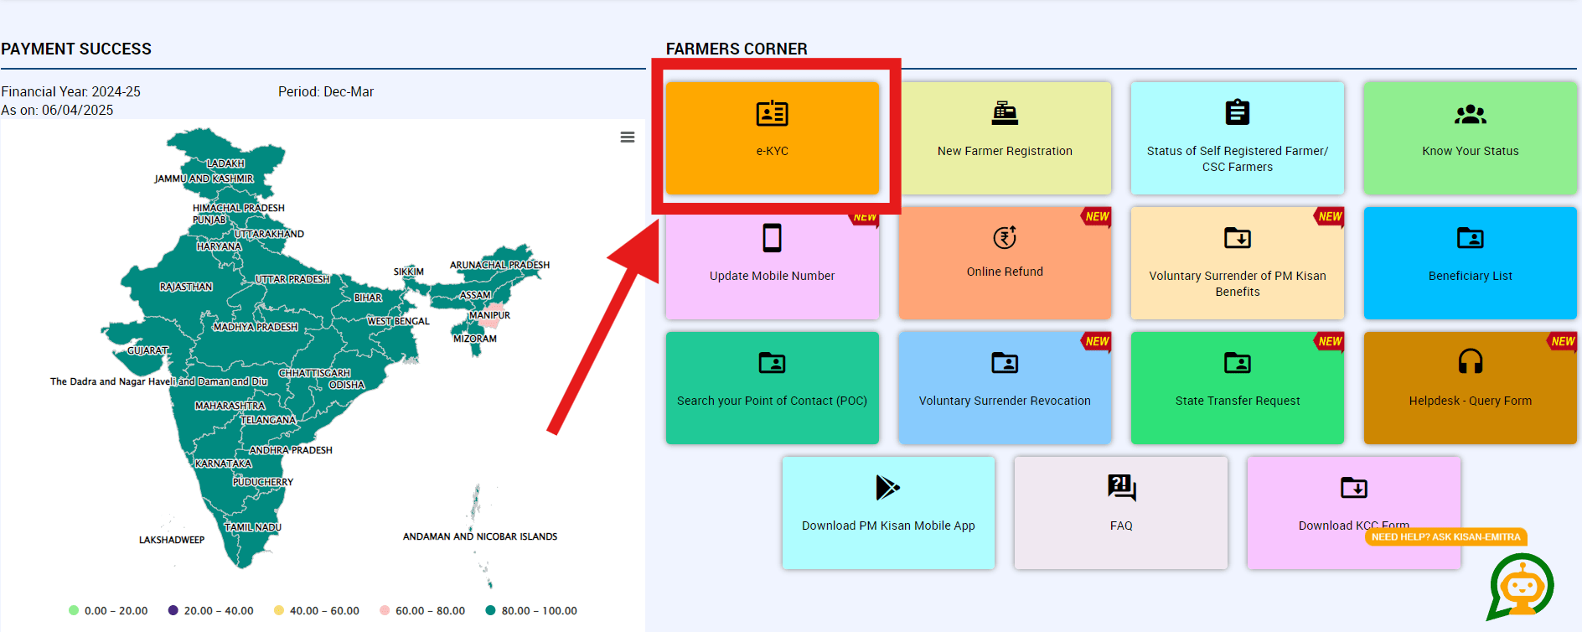Click Voluntary Surrender of PM Kisan download-folder icon
Viewport: 1582px width, 632px height.
point(1238,238)
